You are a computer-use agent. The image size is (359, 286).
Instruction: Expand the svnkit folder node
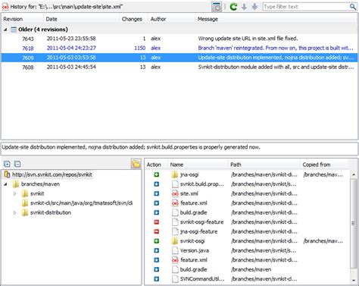point(14,193)
